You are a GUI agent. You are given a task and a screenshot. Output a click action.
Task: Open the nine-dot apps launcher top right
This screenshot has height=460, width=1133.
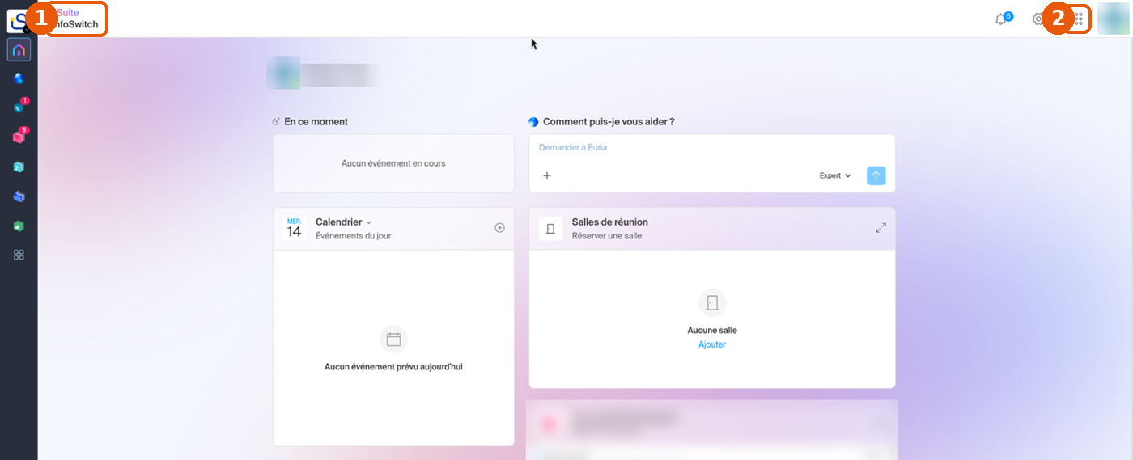coord(1078,19)
